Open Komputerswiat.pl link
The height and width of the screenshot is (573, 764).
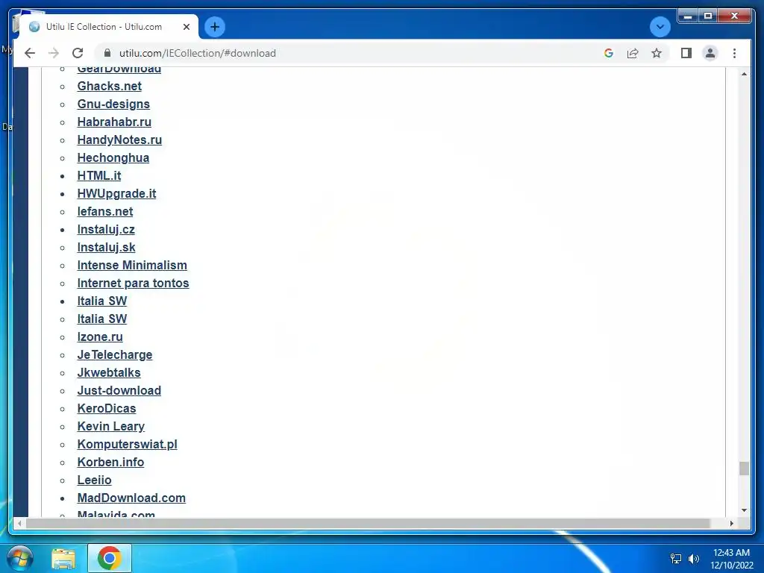[127, 445]
